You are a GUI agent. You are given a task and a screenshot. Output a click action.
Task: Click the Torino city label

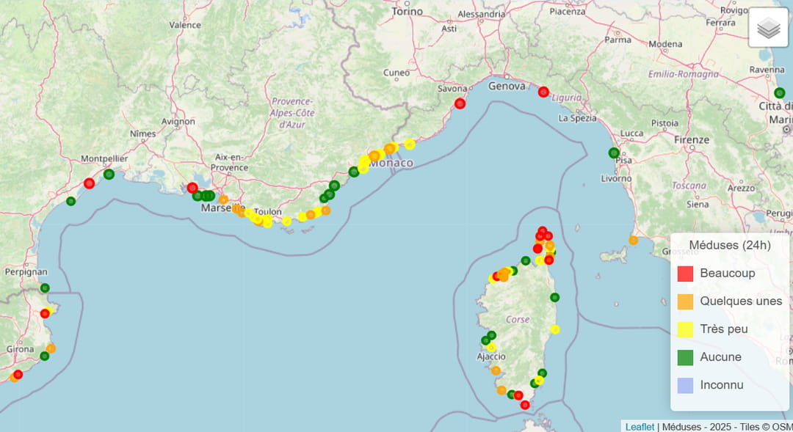coord(407,11)
